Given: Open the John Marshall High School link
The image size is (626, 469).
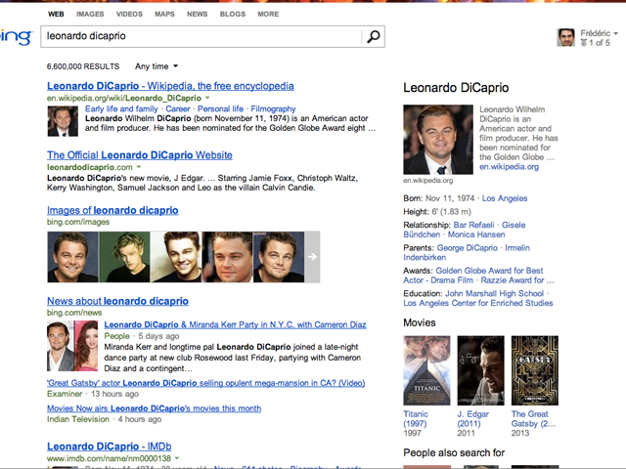Looking at the screenshot, I should (494, 293).
